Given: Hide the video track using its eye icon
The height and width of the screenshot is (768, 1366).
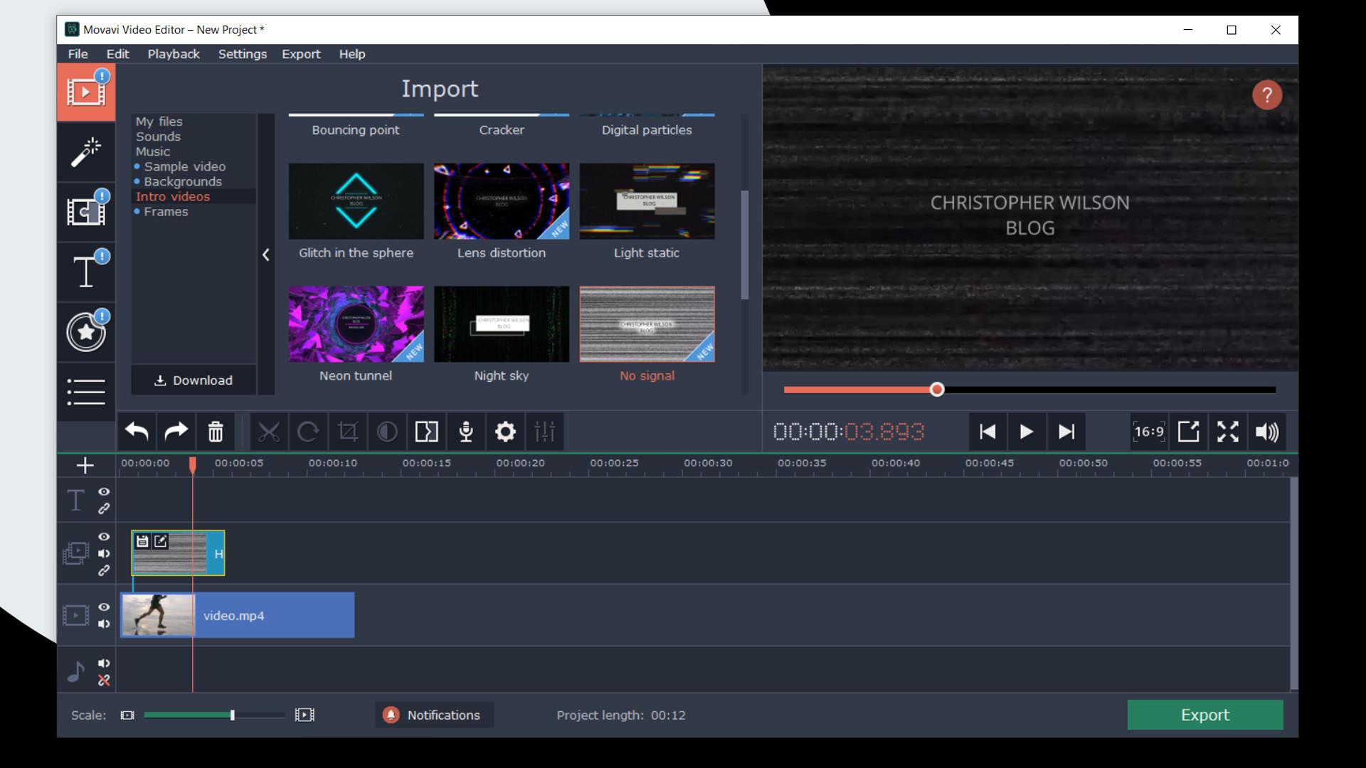Looking at the screenshot, I should (104, 607).
